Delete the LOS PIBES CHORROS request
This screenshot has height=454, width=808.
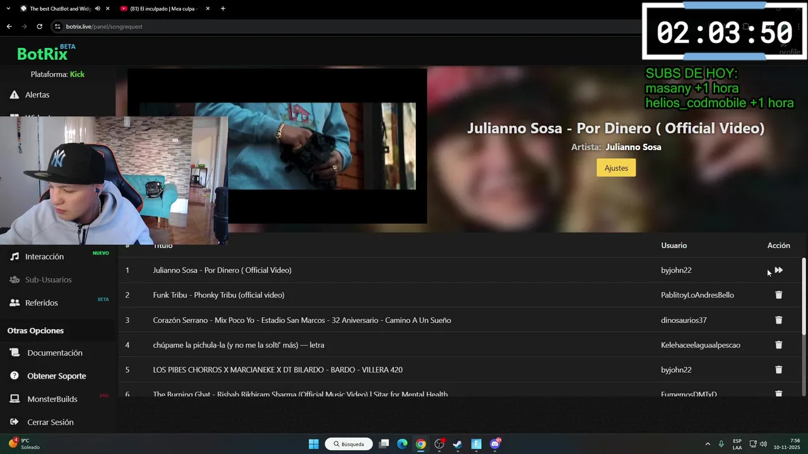[778, 370]
